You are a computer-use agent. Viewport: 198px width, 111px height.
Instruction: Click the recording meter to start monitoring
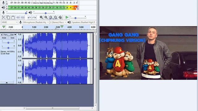(43, 3)
